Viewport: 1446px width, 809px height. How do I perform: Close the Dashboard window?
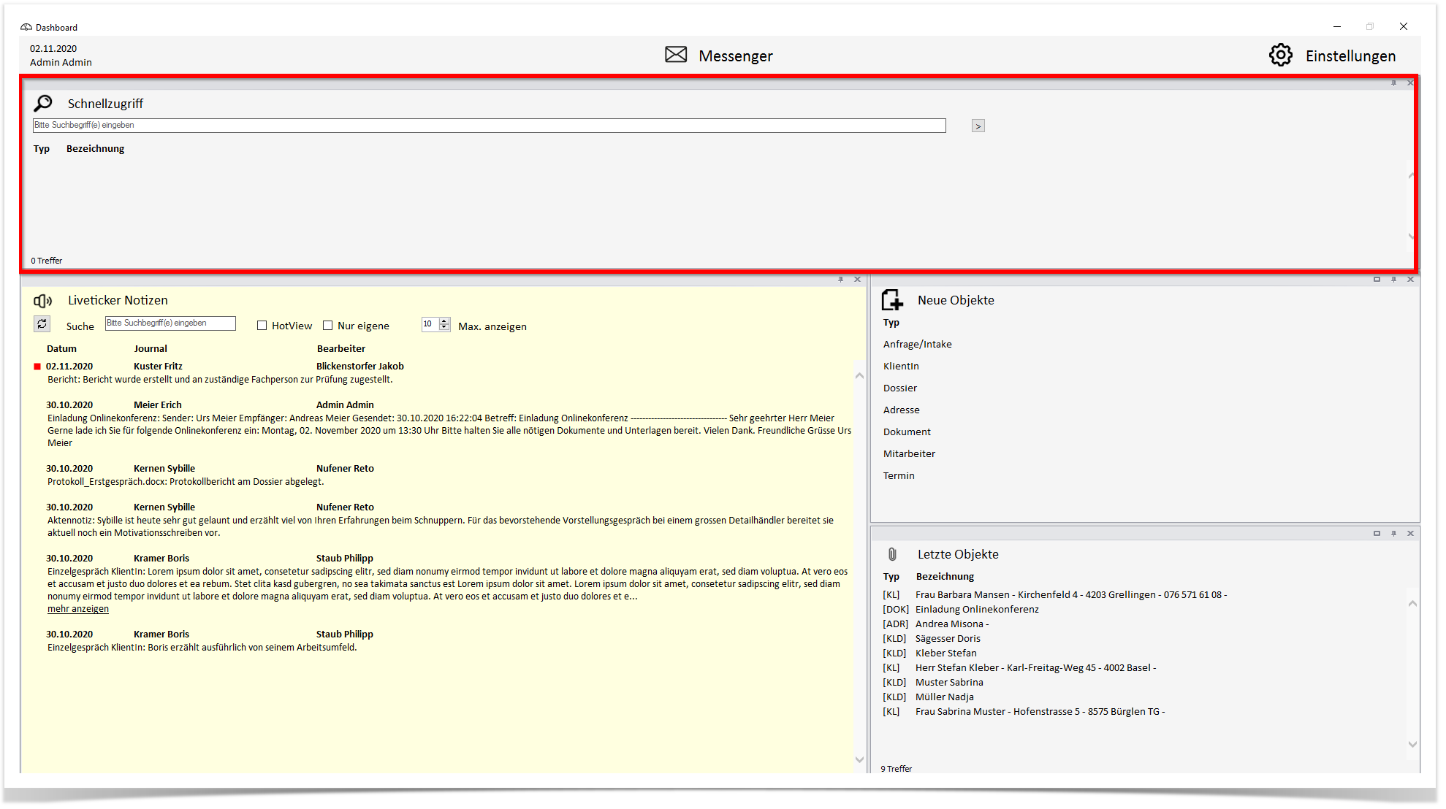(x=1403, y=26)
